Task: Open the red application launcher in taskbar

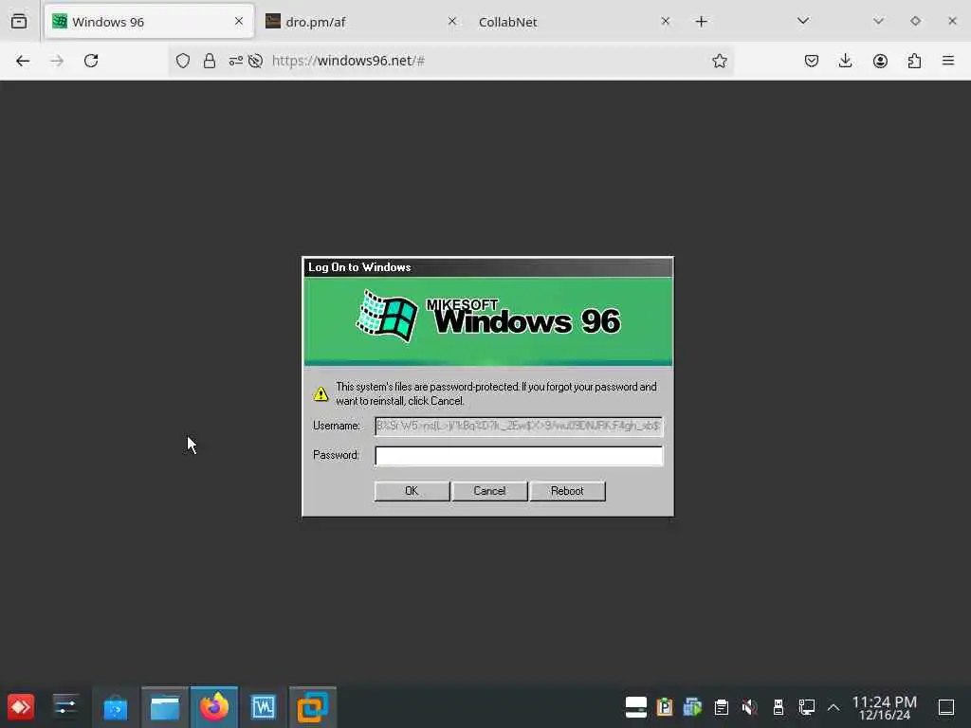Action: 21,707
